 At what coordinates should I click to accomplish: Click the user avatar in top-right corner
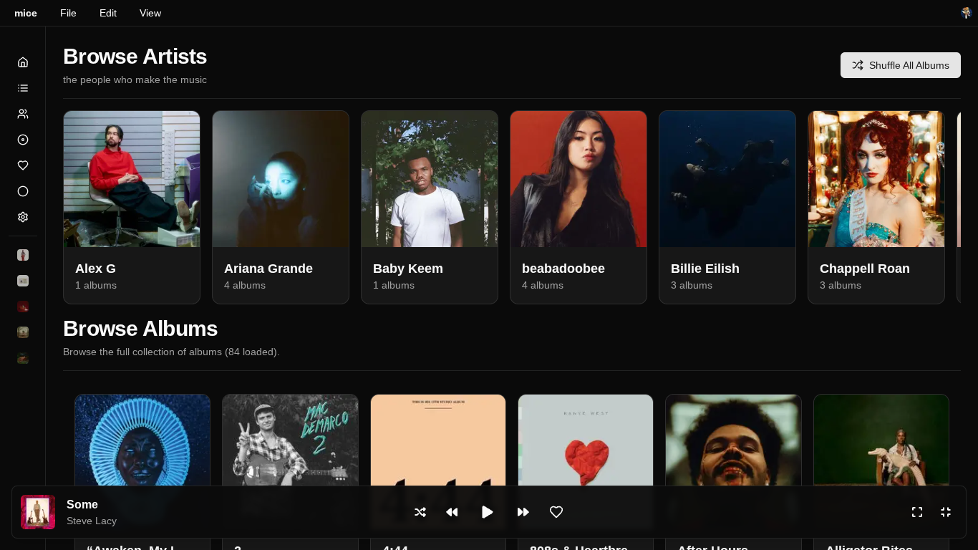point(966,13)
